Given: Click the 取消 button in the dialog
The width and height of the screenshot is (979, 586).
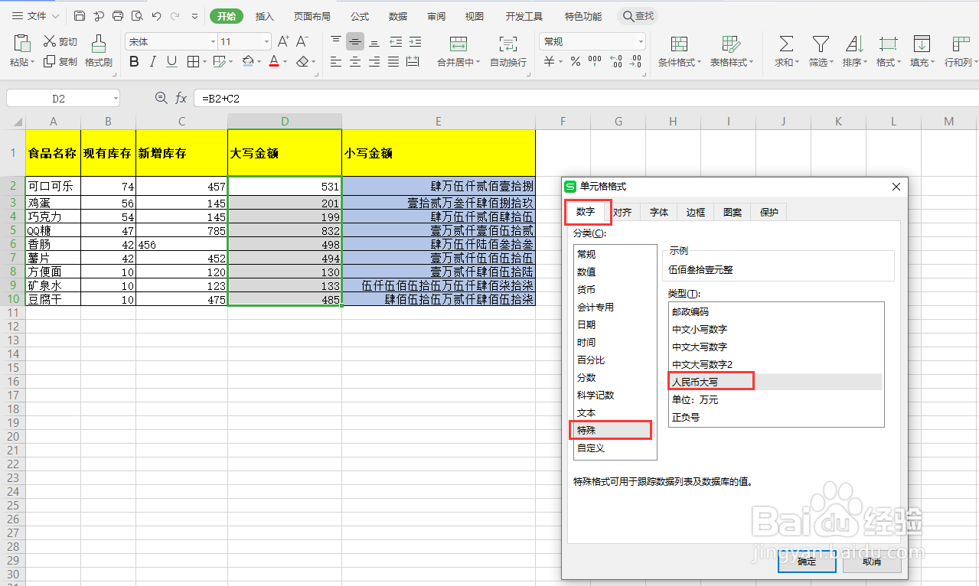Looking at the screenshot, I should [x=872, y=561].
